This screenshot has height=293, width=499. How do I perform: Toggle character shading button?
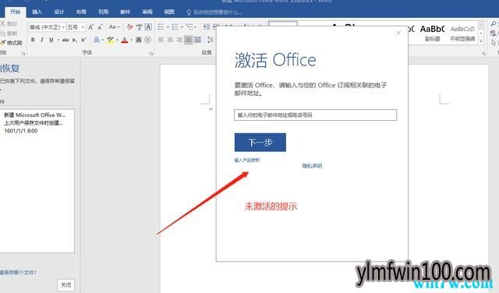[x=139, y=40]
